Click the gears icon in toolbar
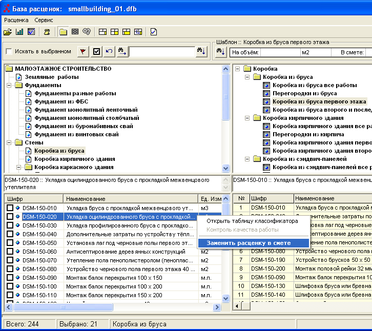Screen dimensions: 372x331 tap(87, 32)
